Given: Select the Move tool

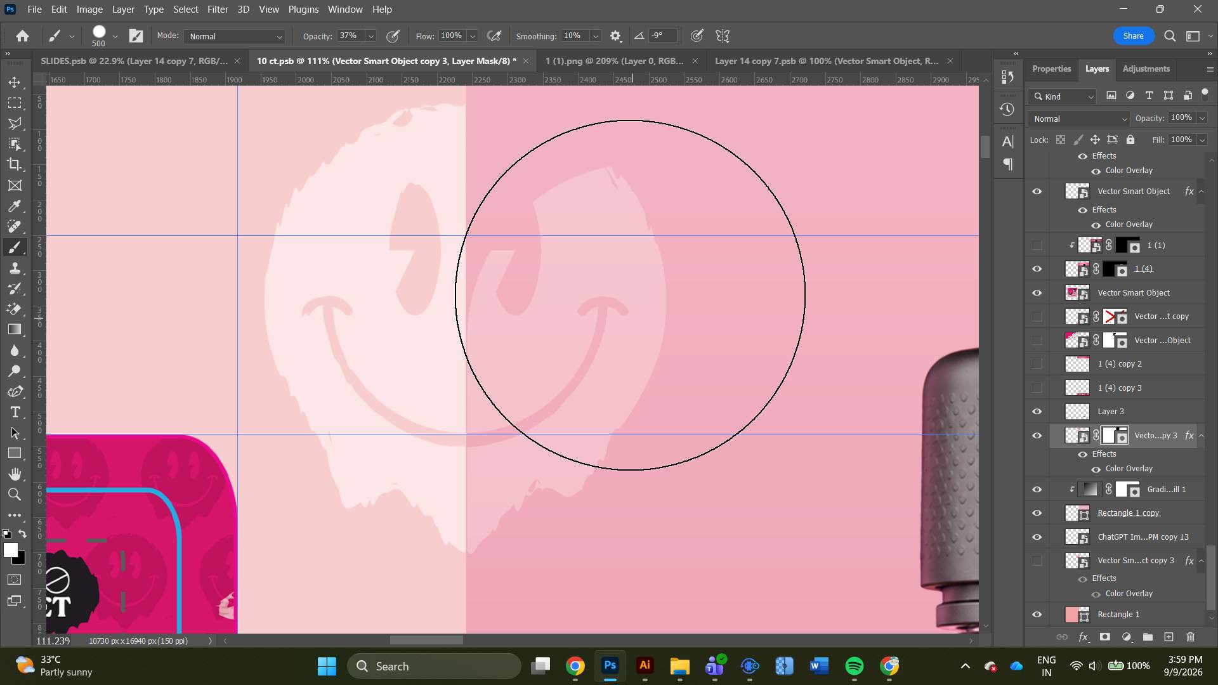Looking at the screenshot, I should point(15,82).
